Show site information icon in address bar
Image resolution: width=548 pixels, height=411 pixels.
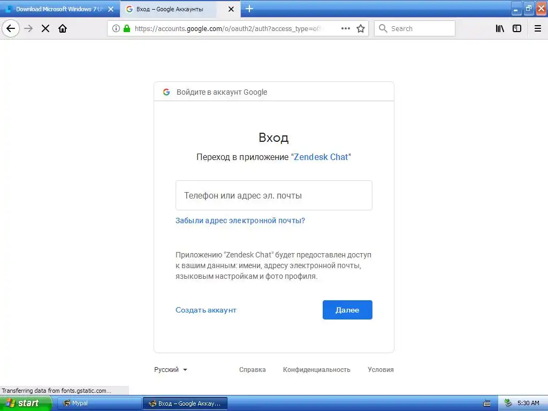116,28
